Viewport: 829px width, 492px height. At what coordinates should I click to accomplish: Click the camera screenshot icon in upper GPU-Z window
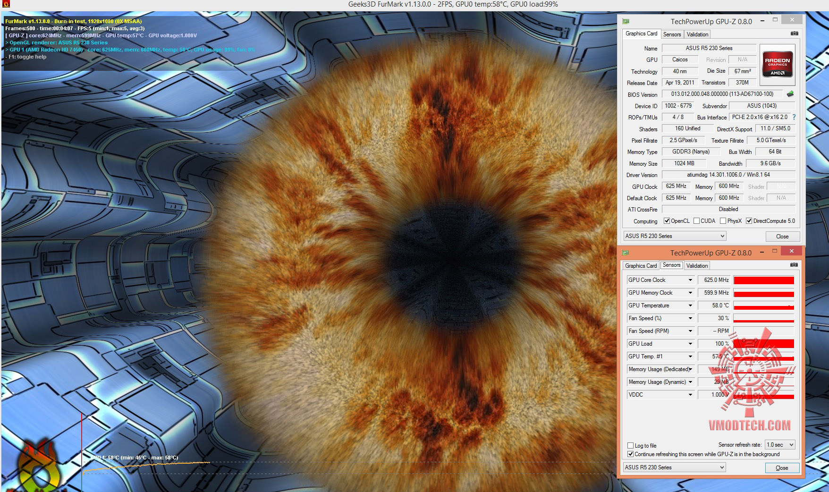click(795, 34)
